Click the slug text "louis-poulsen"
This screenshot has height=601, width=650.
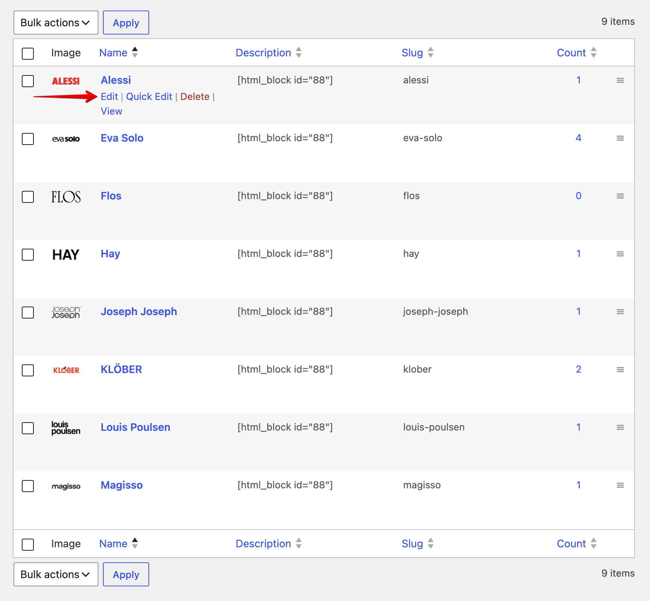click(x=434, y=427)
